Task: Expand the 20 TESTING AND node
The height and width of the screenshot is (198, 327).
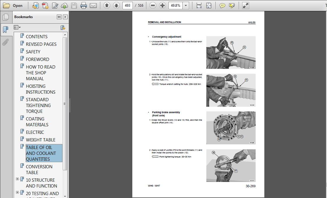Action: [x=17, y=192]
